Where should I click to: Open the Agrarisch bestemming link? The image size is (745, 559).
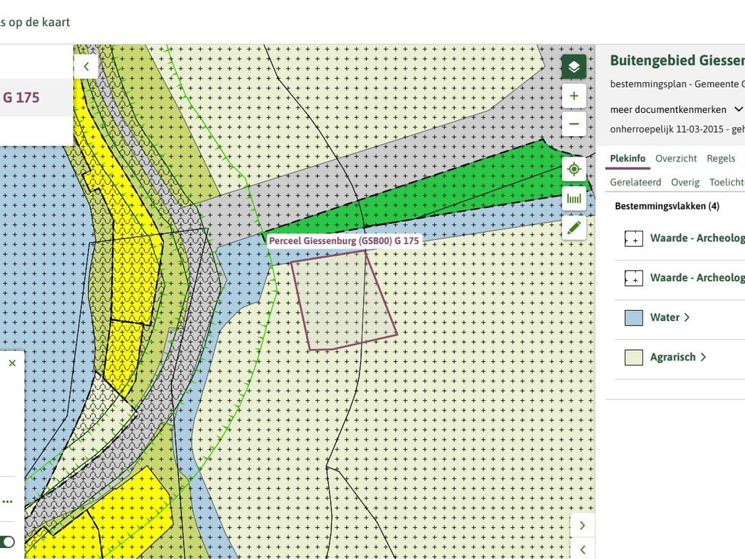click(x=677, y=357)
